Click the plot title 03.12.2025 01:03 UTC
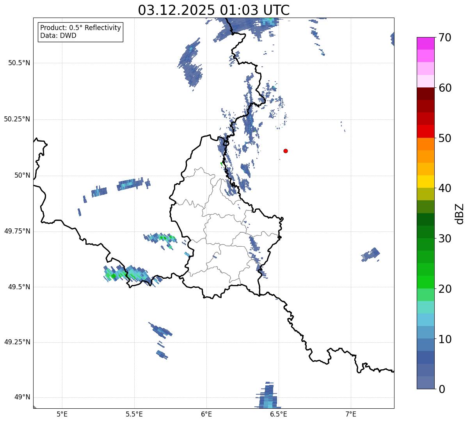The image size is (469, 422). [x=214, y=10]
